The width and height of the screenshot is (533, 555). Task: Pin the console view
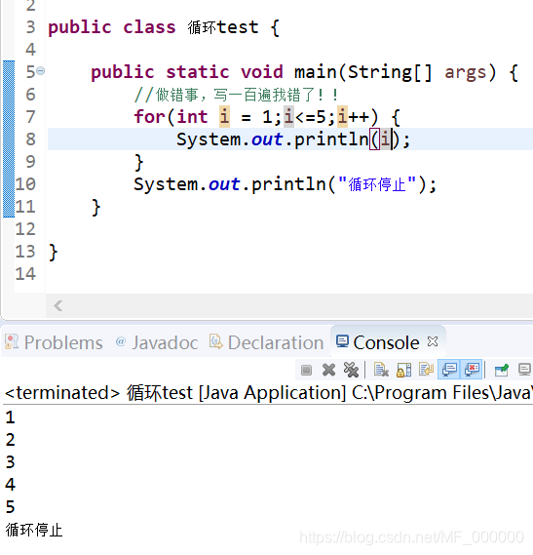click(502, 370)
